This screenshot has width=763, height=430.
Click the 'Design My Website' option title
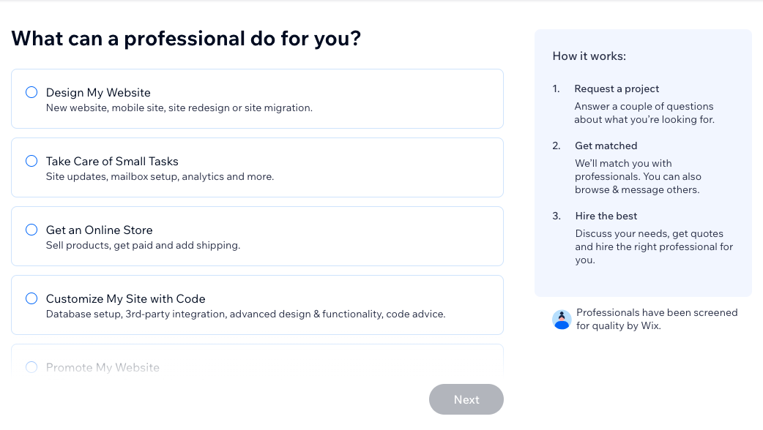coord(98,92)
